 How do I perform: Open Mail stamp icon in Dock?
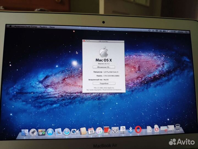pyautogui.click(x=58, y=132)
